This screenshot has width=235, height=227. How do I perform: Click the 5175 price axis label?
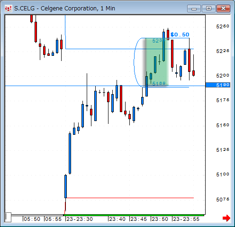[x=223, y=100]
